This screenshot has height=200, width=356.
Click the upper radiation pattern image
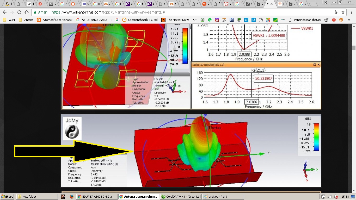click(126, 66)
